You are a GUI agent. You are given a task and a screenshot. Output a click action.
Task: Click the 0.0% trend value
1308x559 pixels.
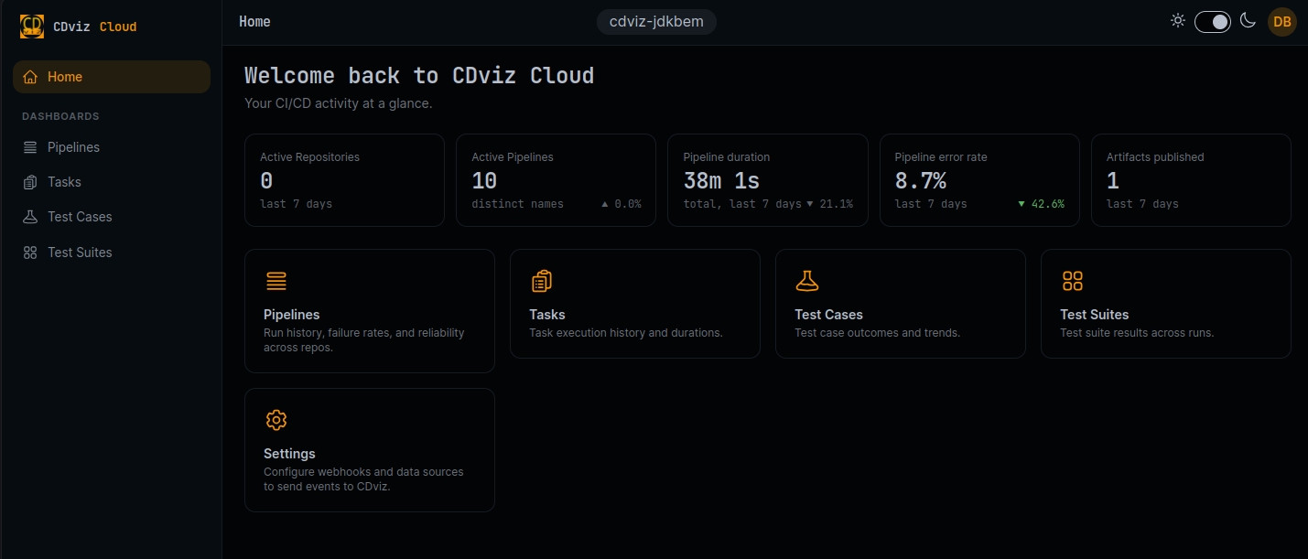pyautogui.click(x=628, y=204)
